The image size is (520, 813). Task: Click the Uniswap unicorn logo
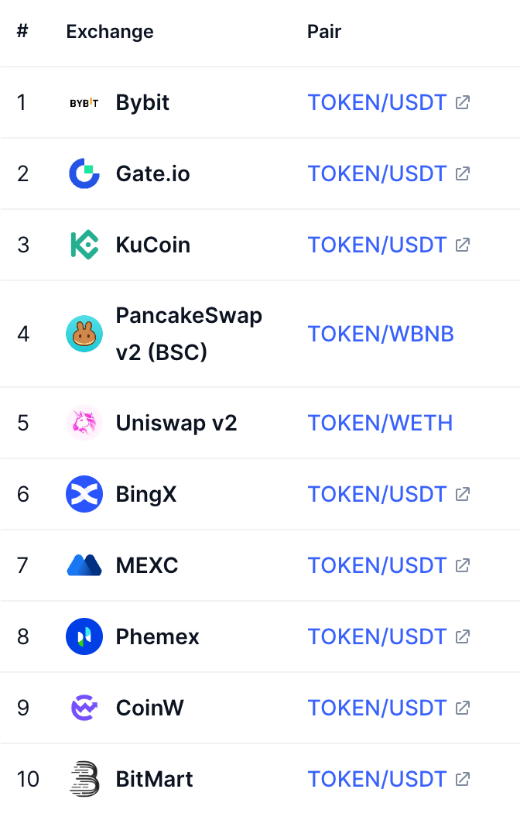[84, 423]
